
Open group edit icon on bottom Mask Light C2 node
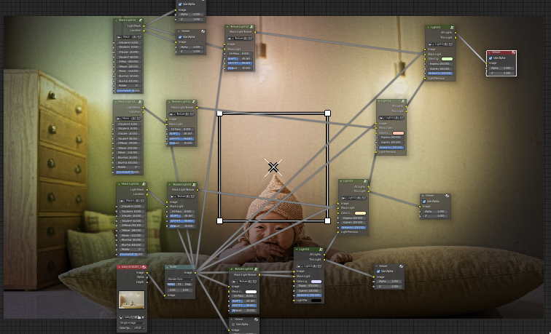click(144, 184)
